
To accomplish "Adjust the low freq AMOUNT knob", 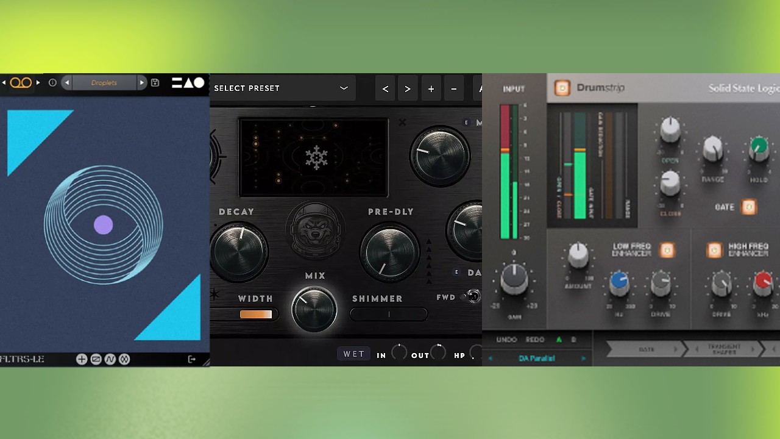I will (x=577, y=254).
